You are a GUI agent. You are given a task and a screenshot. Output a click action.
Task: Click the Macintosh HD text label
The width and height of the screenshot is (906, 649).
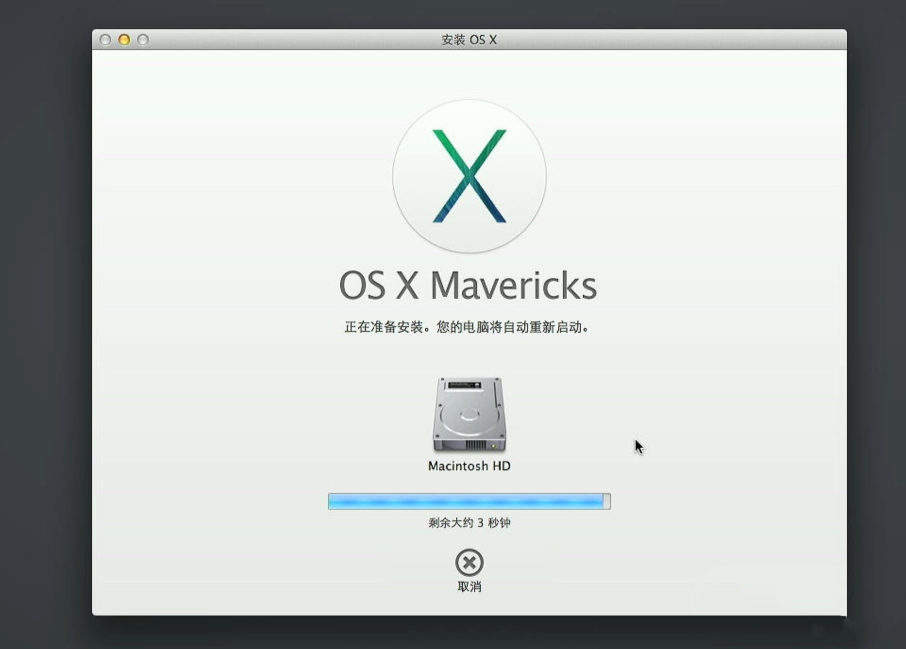[x=469, y=466]
